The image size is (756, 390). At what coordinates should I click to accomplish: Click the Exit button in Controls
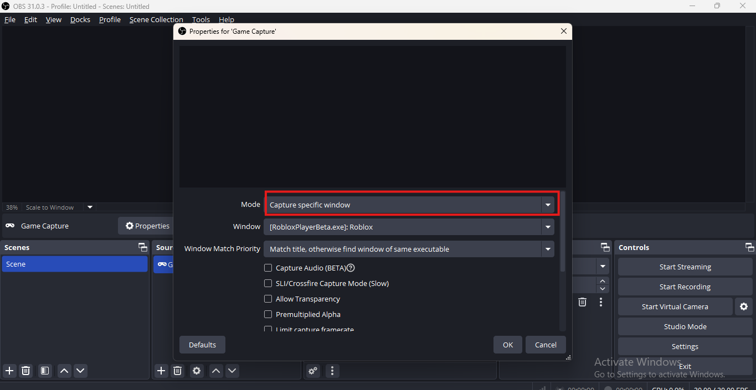point(685,366)
